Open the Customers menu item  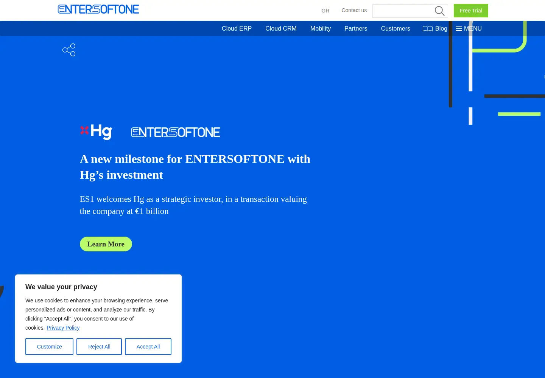pos(396,29)
